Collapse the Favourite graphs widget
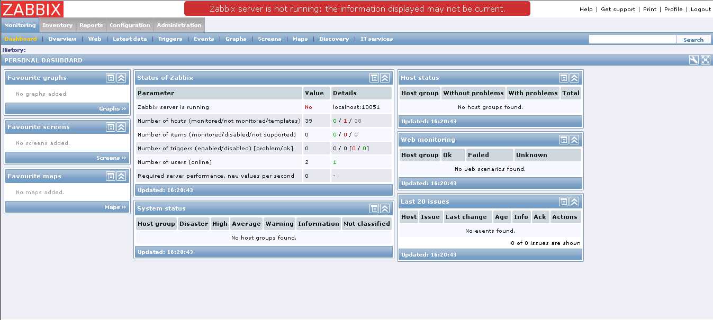The width and height of the screenshot is (713, 320). click(121, 78)
